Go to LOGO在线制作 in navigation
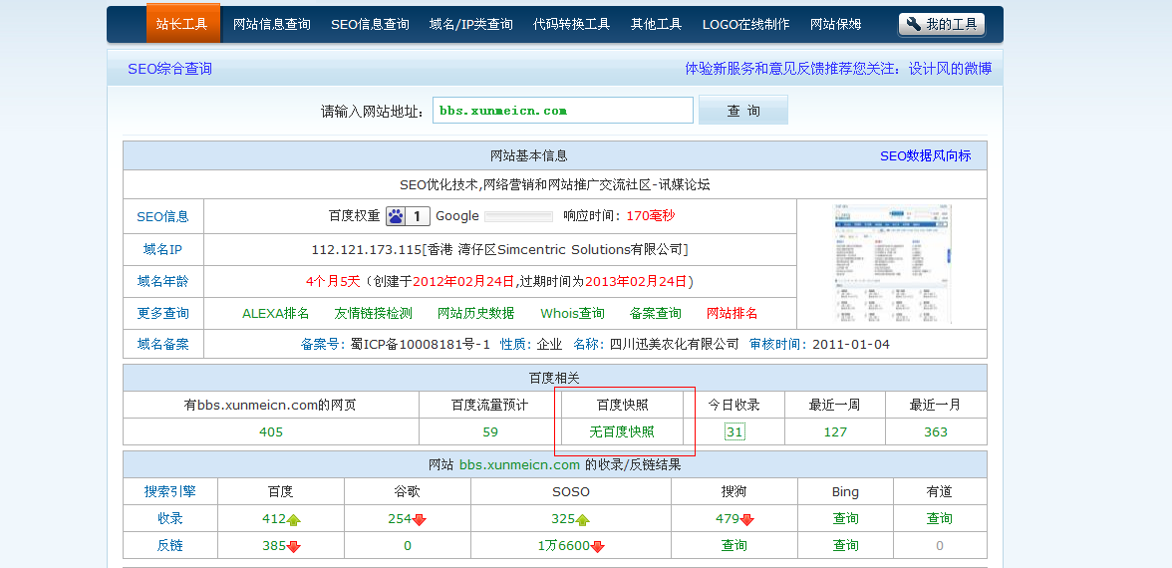 click(x=745, y=24)
